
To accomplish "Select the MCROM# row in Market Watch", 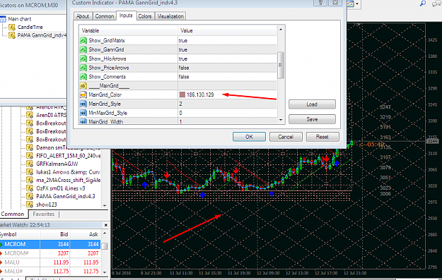I will pyautogui.click(x=50, y=253).
